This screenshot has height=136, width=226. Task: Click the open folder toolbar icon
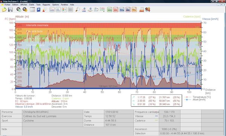pyautogui.click(x=4, y=10)
